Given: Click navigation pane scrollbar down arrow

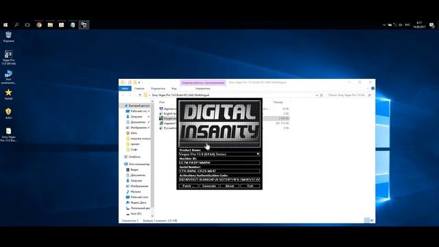Looking at the screenshot, I should click(152, 216).
